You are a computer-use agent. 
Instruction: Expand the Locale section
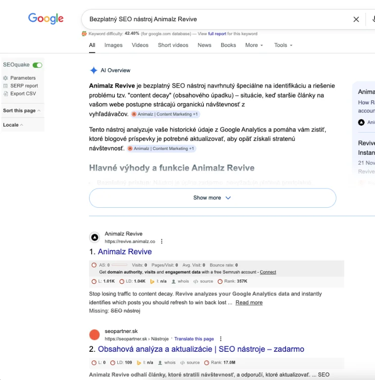point(13,125)
